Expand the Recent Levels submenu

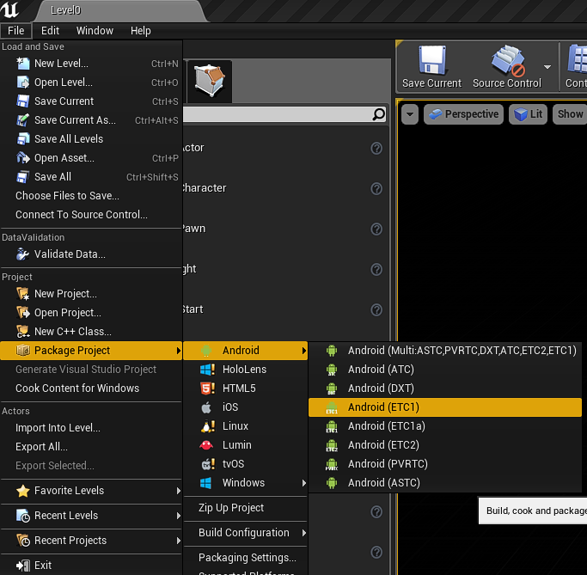tap(91, 516)
